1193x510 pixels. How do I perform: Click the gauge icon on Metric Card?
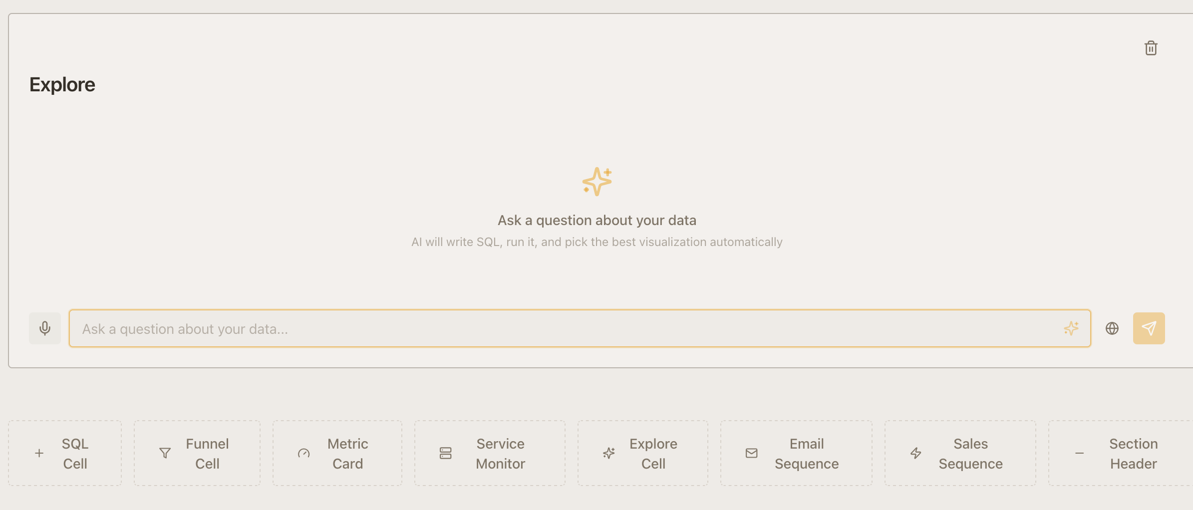[304, 453]
